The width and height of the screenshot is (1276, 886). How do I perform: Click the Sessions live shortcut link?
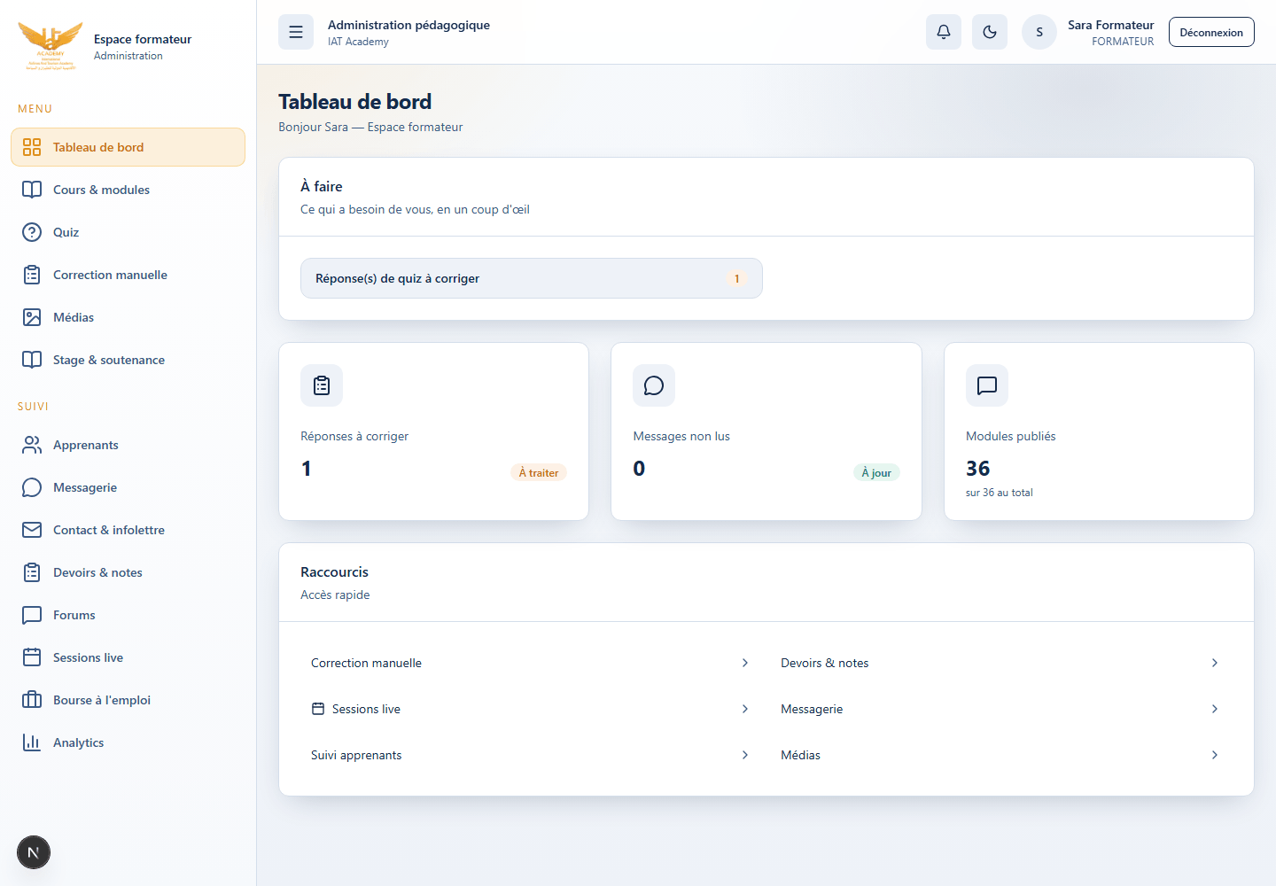(532, 709)
